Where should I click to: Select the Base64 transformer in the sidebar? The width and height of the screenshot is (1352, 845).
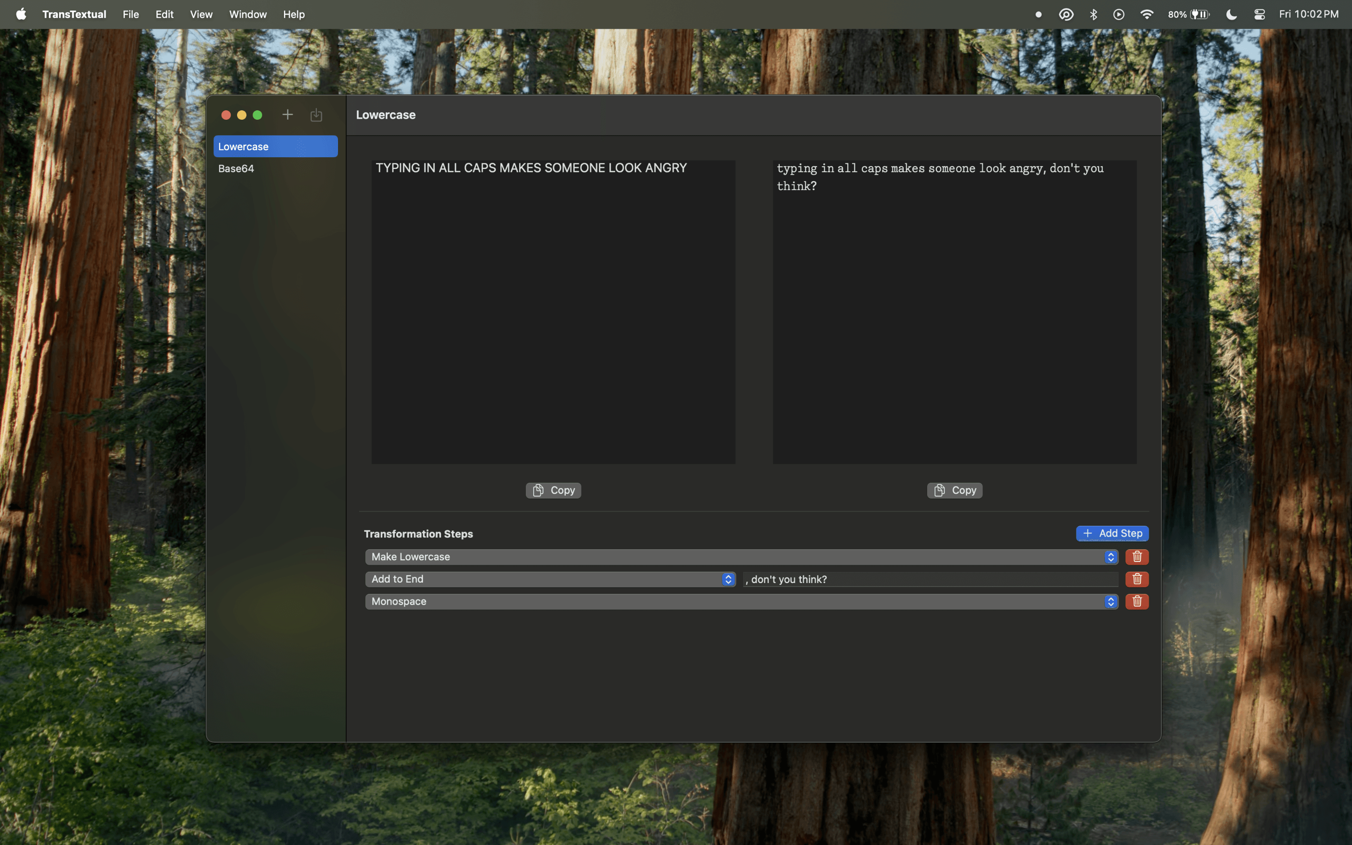pos(236,168)
